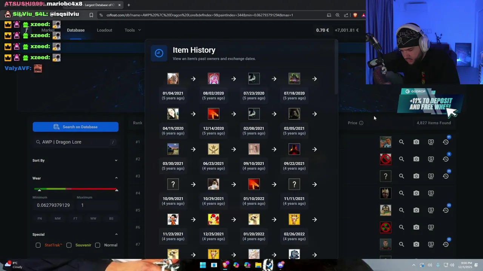Click the camera screenshot icon in rank #1 row
The width and height of the screenshot is (483, 271).
point(416,142)
